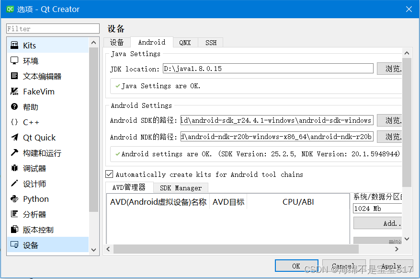Select the 设备 monitor icon in sidebar
420x279 pixels.
pyautogui.click(x=14, y=244)
